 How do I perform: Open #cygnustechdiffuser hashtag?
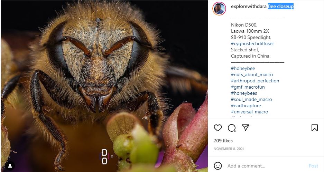252,44
